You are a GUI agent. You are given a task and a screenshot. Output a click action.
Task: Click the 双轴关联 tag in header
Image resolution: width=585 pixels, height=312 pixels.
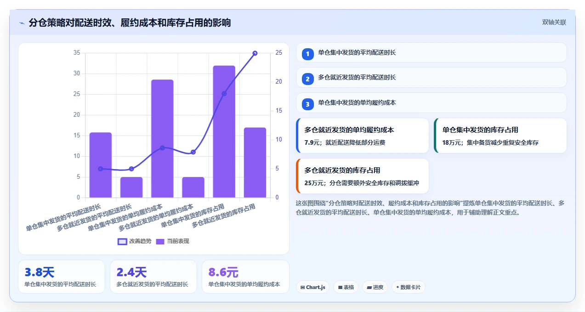click(x=554, y=22)
